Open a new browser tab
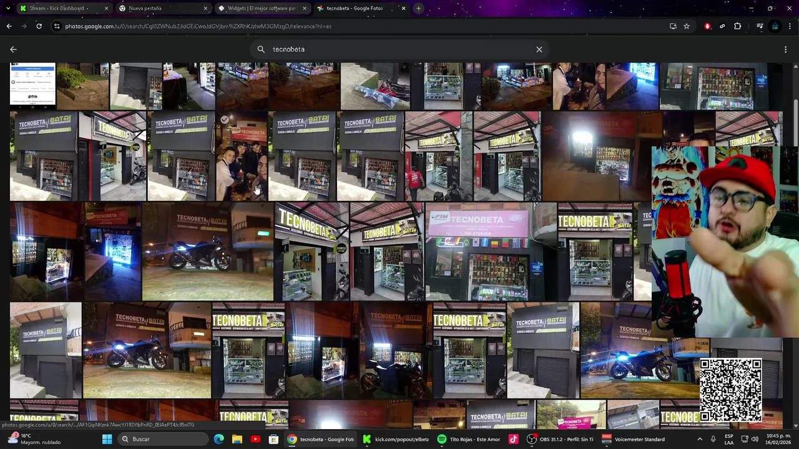799x449 pixels. [x=419, y=8]
